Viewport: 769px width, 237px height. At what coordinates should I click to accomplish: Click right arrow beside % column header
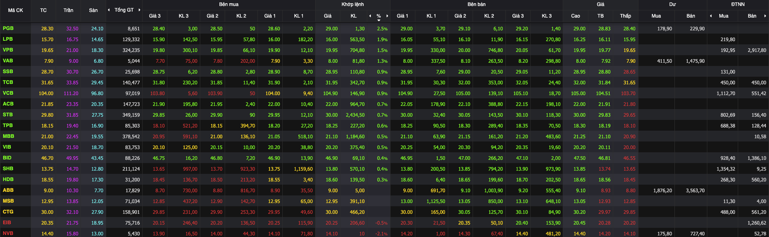pyautogui.click(x=387, y=16)
